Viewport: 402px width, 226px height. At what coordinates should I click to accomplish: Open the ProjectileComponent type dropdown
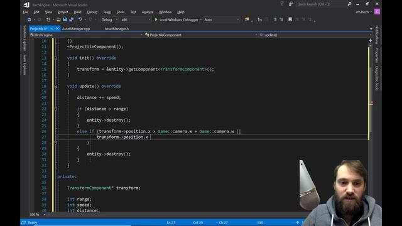201,35
